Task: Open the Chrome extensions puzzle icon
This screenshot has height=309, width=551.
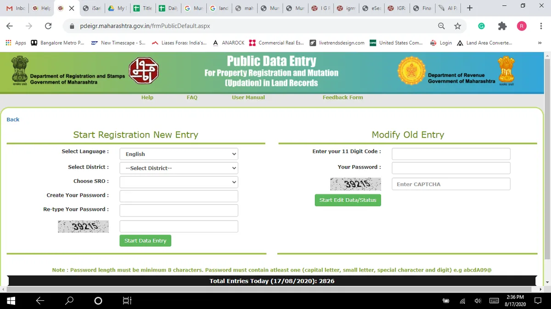Action: 502,26
